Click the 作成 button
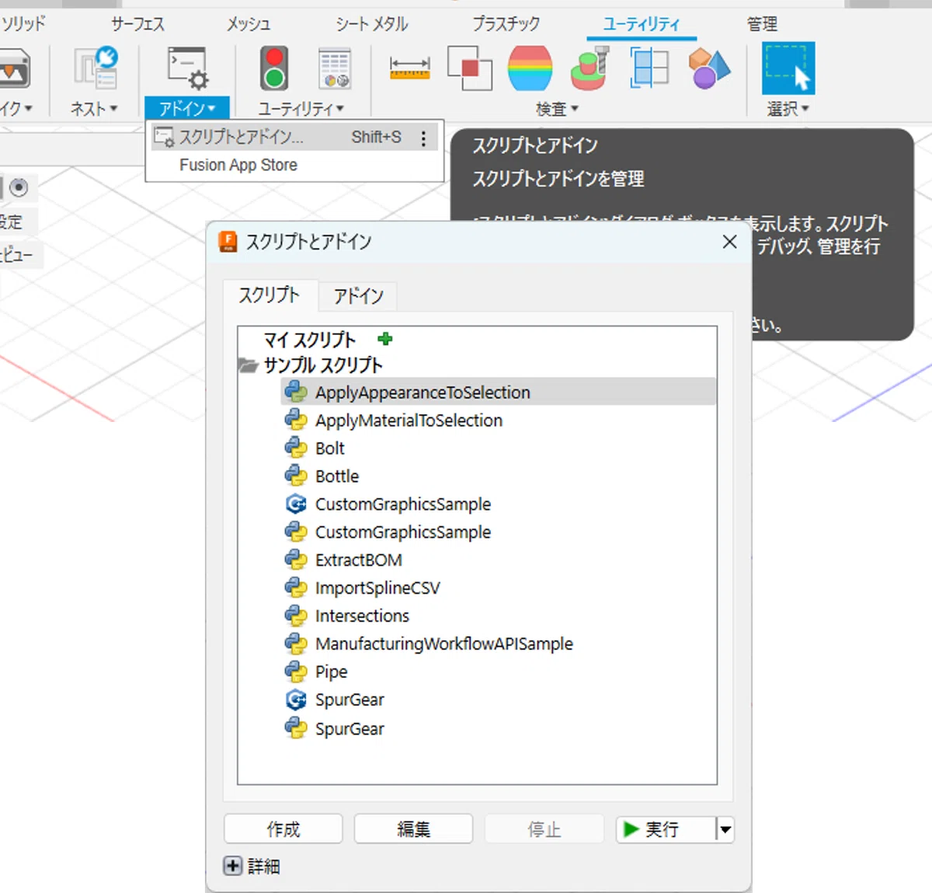 pyautogui.click(x=283, y=829)
